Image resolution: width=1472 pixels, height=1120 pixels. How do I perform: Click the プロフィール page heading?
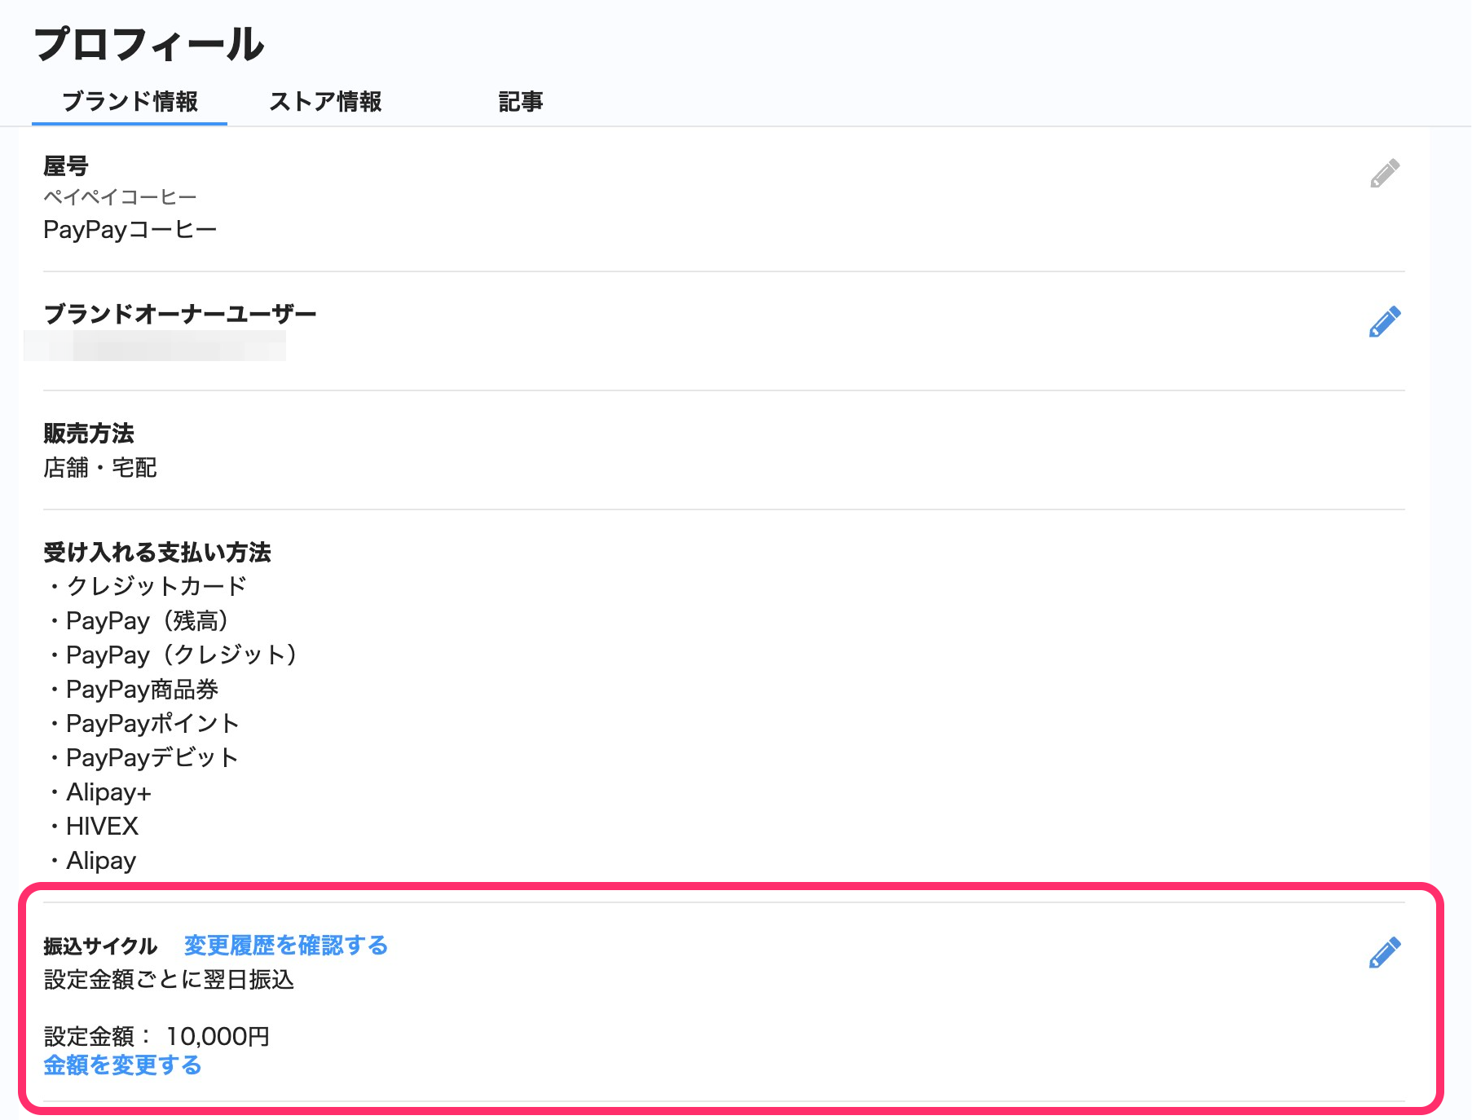pyautogui.click(x=149, y=44)
